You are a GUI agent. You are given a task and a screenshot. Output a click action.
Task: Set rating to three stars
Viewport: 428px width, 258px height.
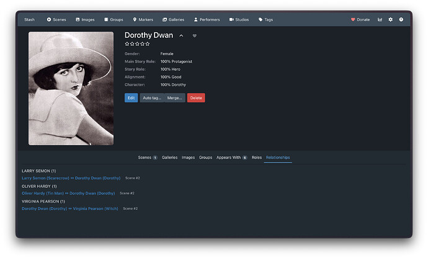[137, 43]
